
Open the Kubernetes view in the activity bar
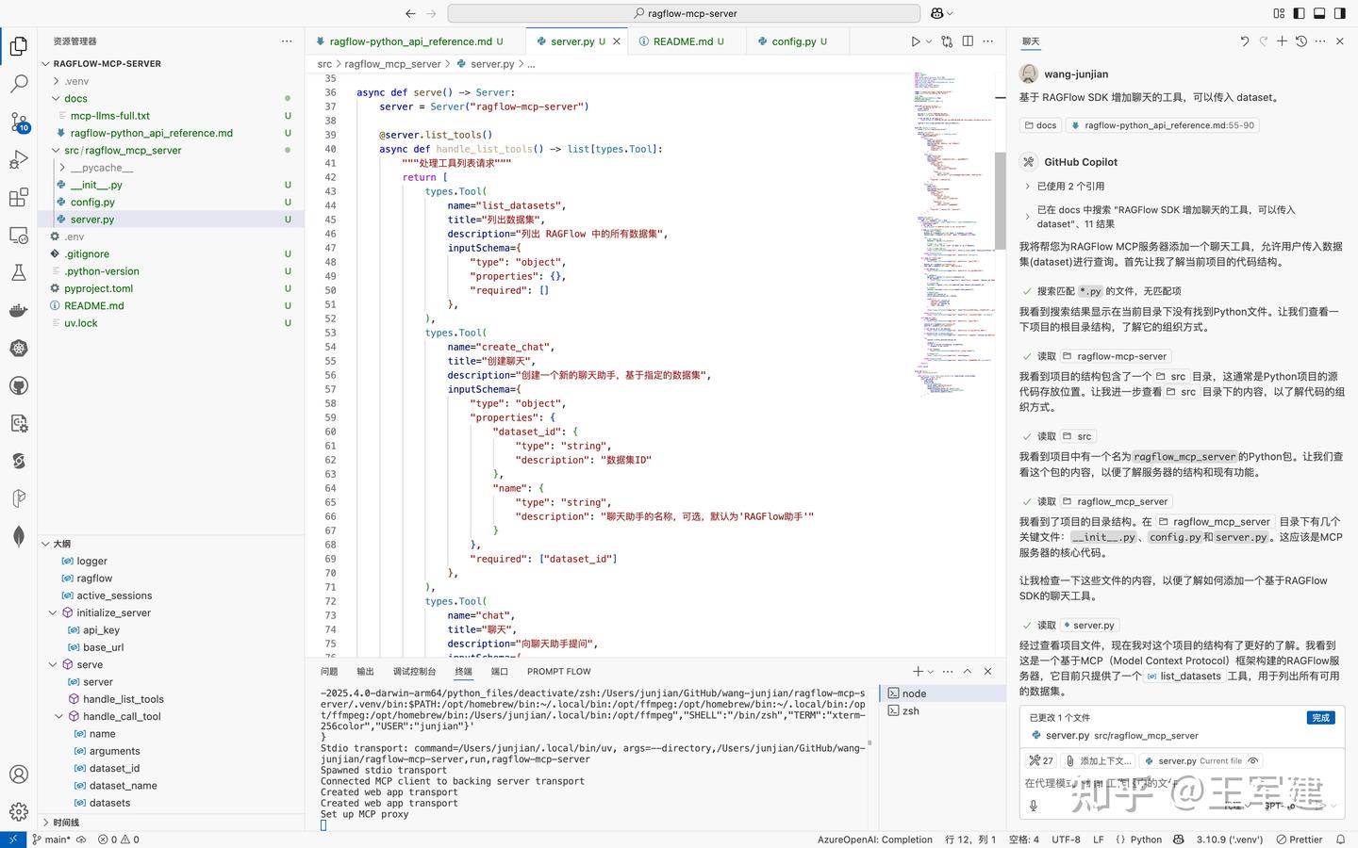pos(18,348)
